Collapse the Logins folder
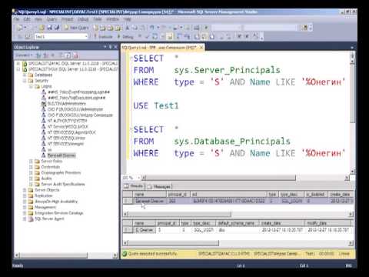369x277 pixels. tap(31, 86)
